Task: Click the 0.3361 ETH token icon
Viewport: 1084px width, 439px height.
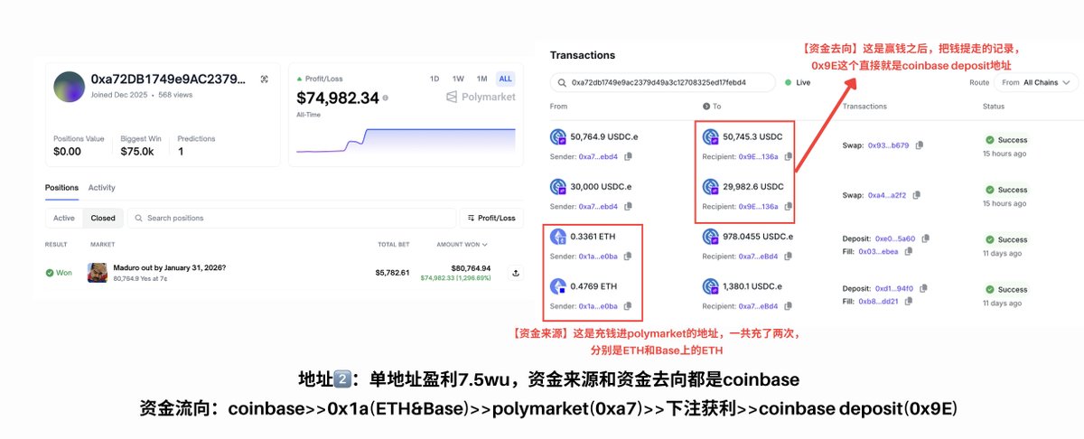Action: (558, 237)
